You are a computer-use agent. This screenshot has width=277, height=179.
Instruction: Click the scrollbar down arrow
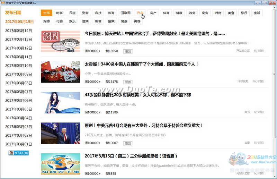tap(274, 176)
